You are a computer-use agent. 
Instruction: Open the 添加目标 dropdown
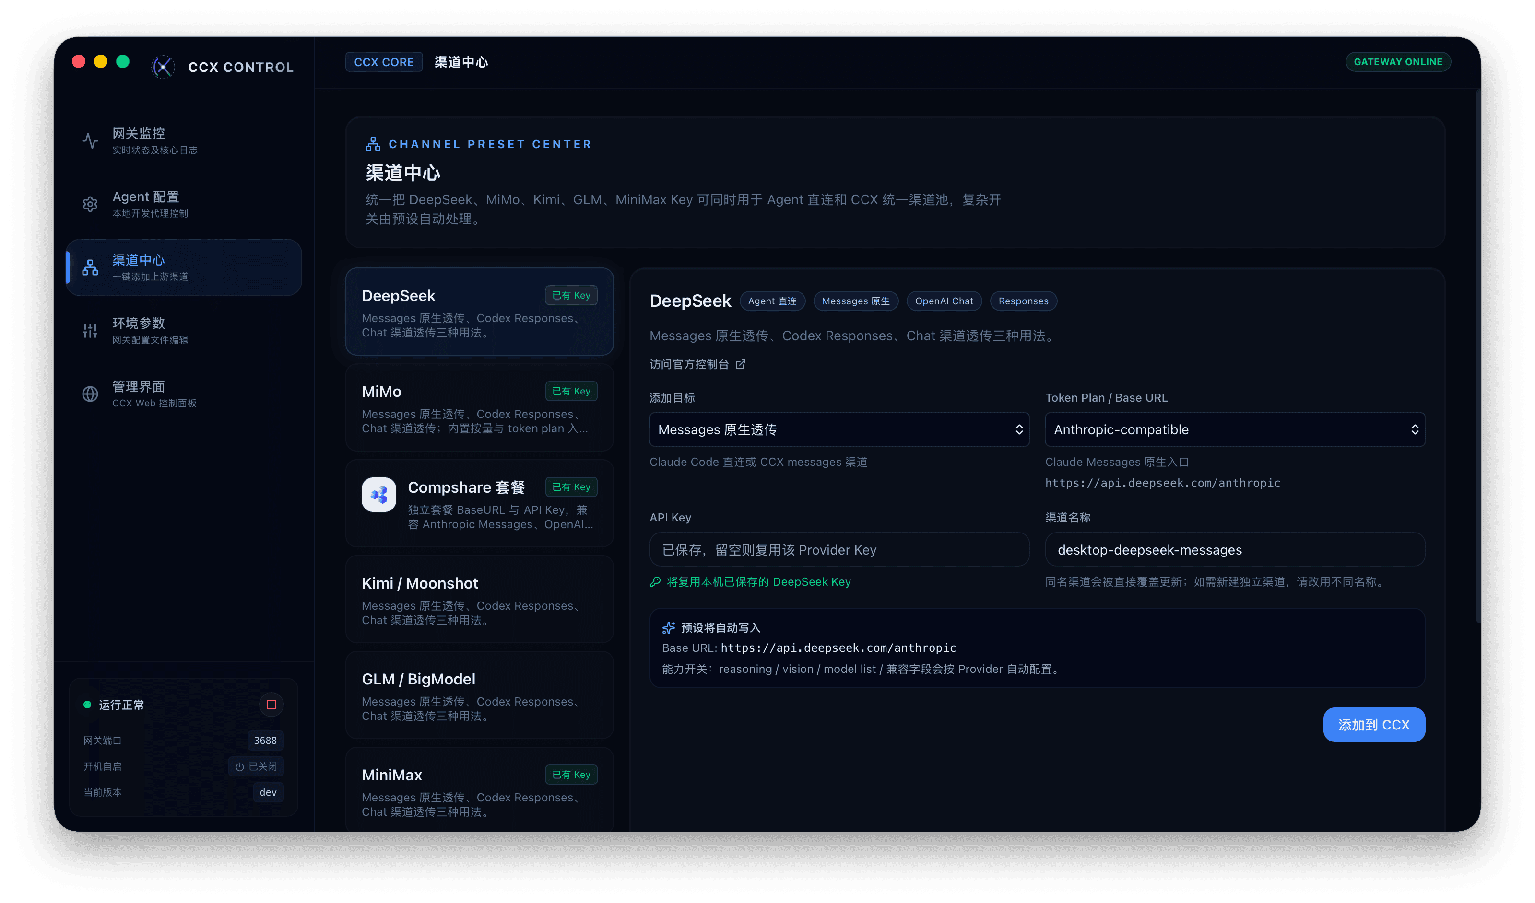(839, 429)
